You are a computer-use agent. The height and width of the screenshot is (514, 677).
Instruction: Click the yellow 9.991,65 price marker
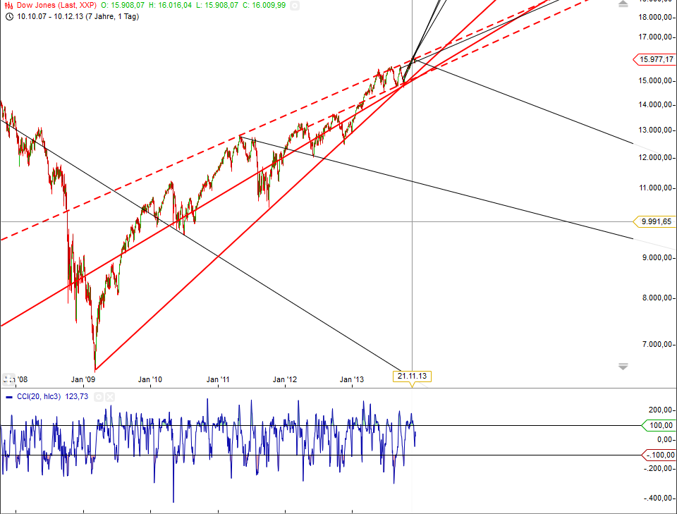(655, 221)
